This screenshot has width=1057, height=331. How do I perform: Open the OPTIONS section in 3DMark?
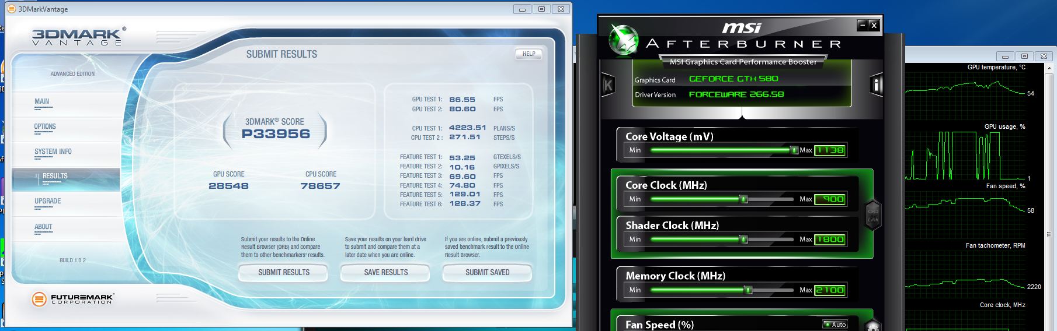45,126
